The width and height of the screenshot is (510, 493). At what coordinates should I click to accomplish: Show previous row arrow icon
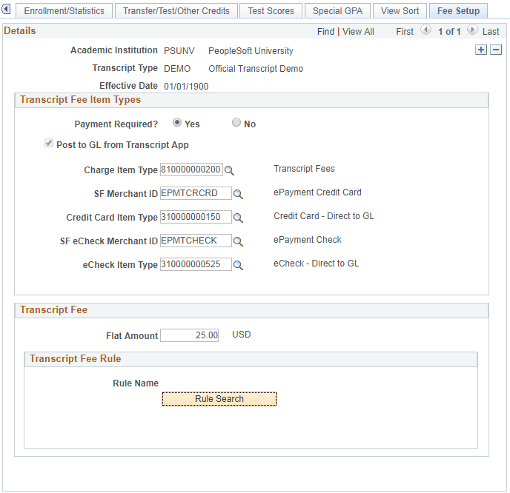425,30
